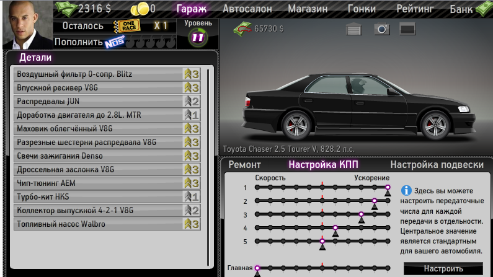Click the Детали panel heading
493x277 pixels.
pos(35,58)
